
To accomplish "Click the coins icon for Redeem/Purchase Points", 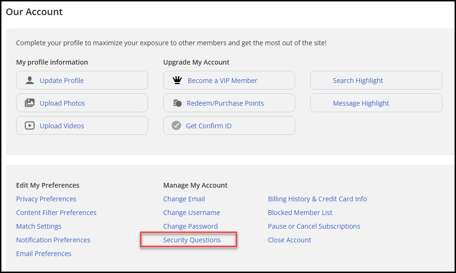I will tap(177, 103).
